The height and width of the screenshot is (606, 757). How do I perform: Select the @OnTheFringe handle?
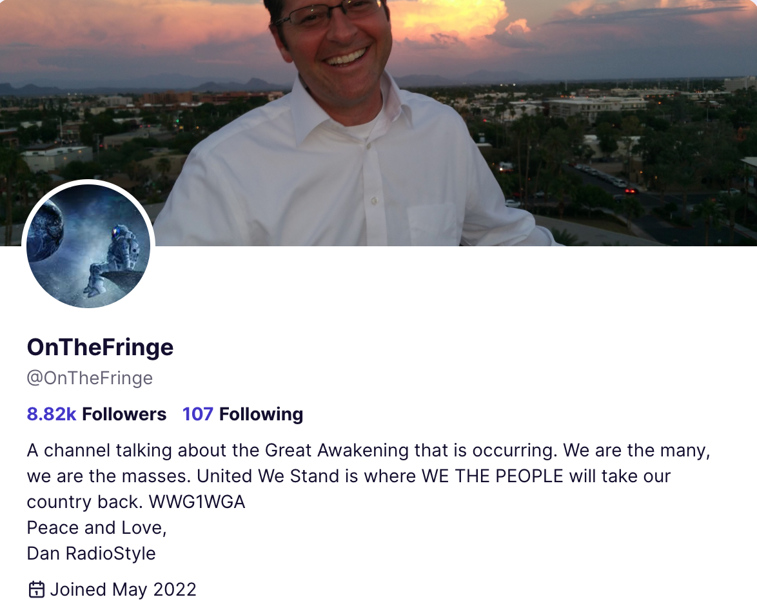[90, 378]
